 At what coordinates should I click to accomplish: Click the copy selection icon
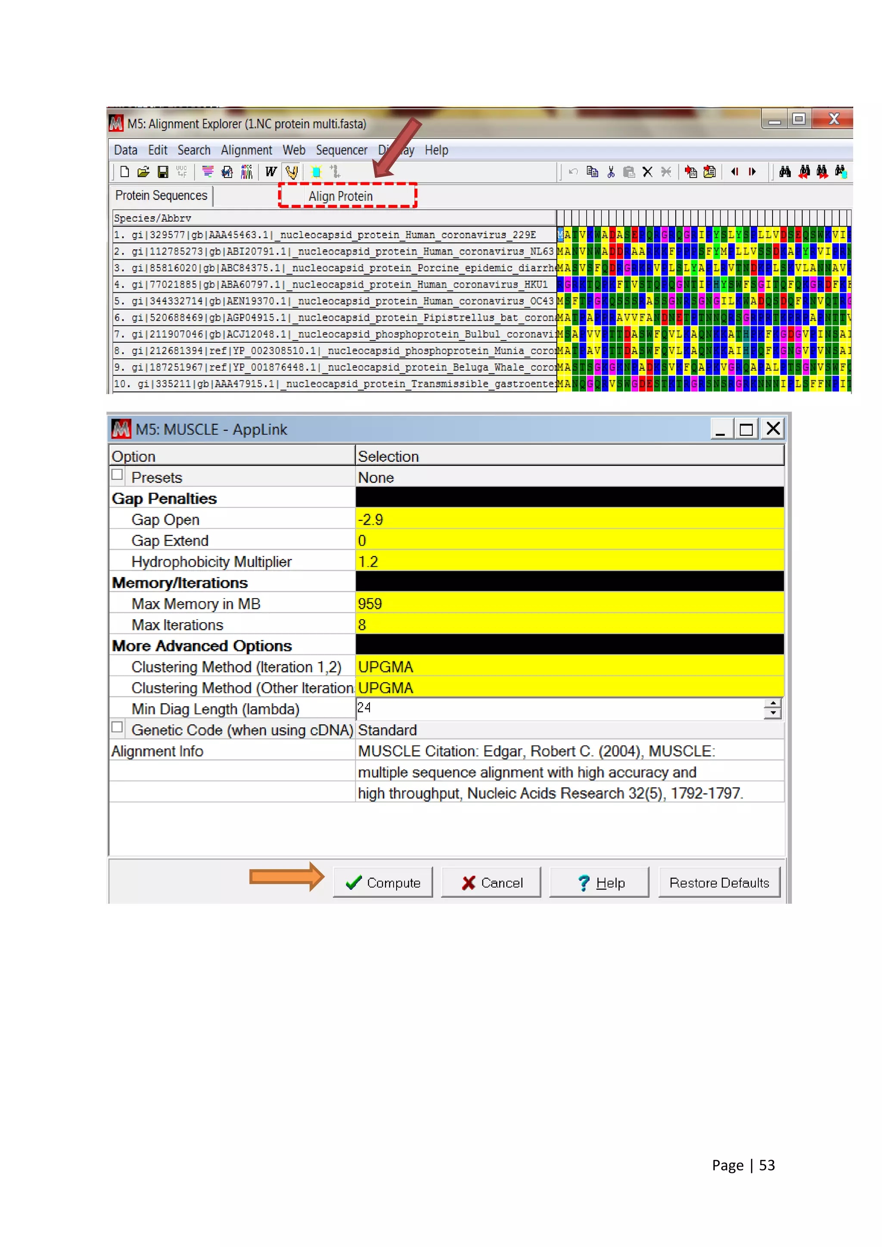click(x=592, y=172)
